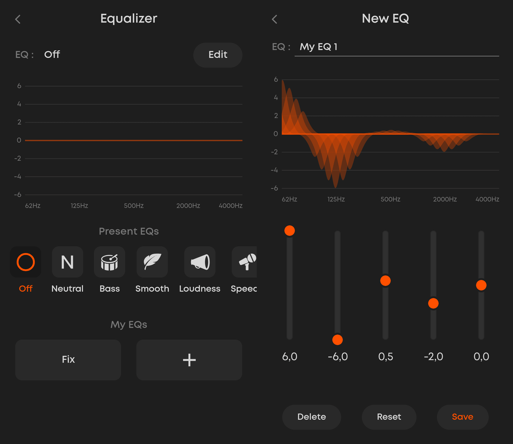Select the Off preset circle icon
This screenshot has height=444, width=513.
(x=26, y=262)
